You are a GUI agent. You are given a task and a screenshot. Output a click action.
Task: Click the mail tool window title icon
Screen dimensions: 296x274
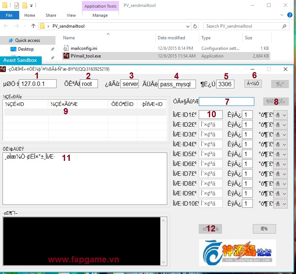pos(3,69)
